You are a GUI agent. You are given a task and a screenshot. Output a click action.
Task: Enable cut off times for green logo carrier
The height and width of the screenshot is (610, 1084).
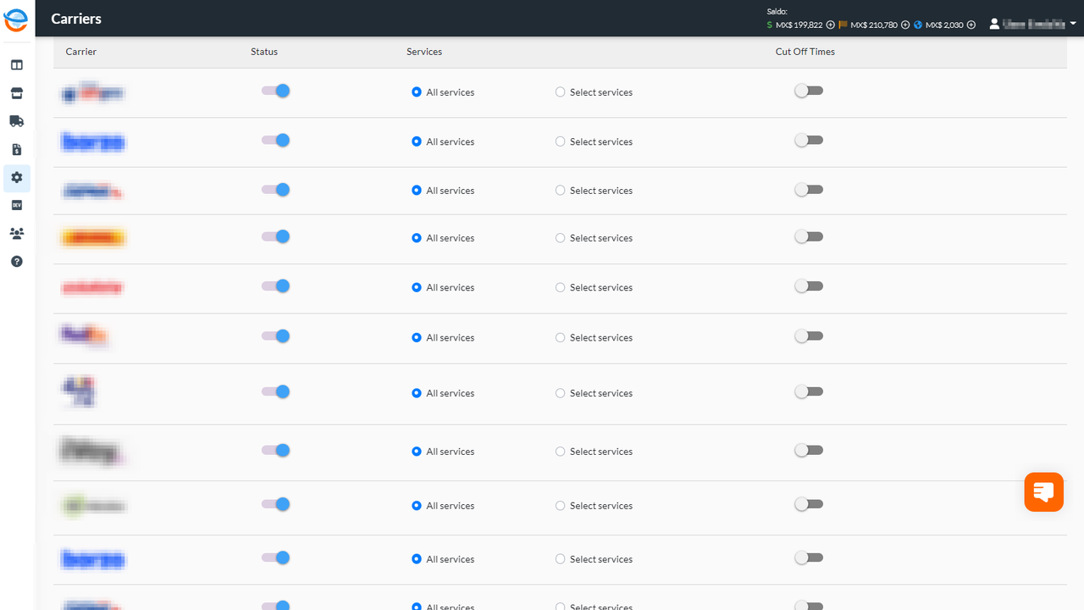[809, 504]
